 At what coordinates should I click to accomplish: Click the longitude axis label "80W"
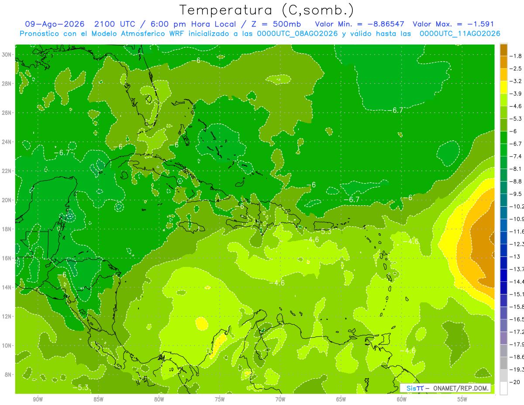coord(159,399)
